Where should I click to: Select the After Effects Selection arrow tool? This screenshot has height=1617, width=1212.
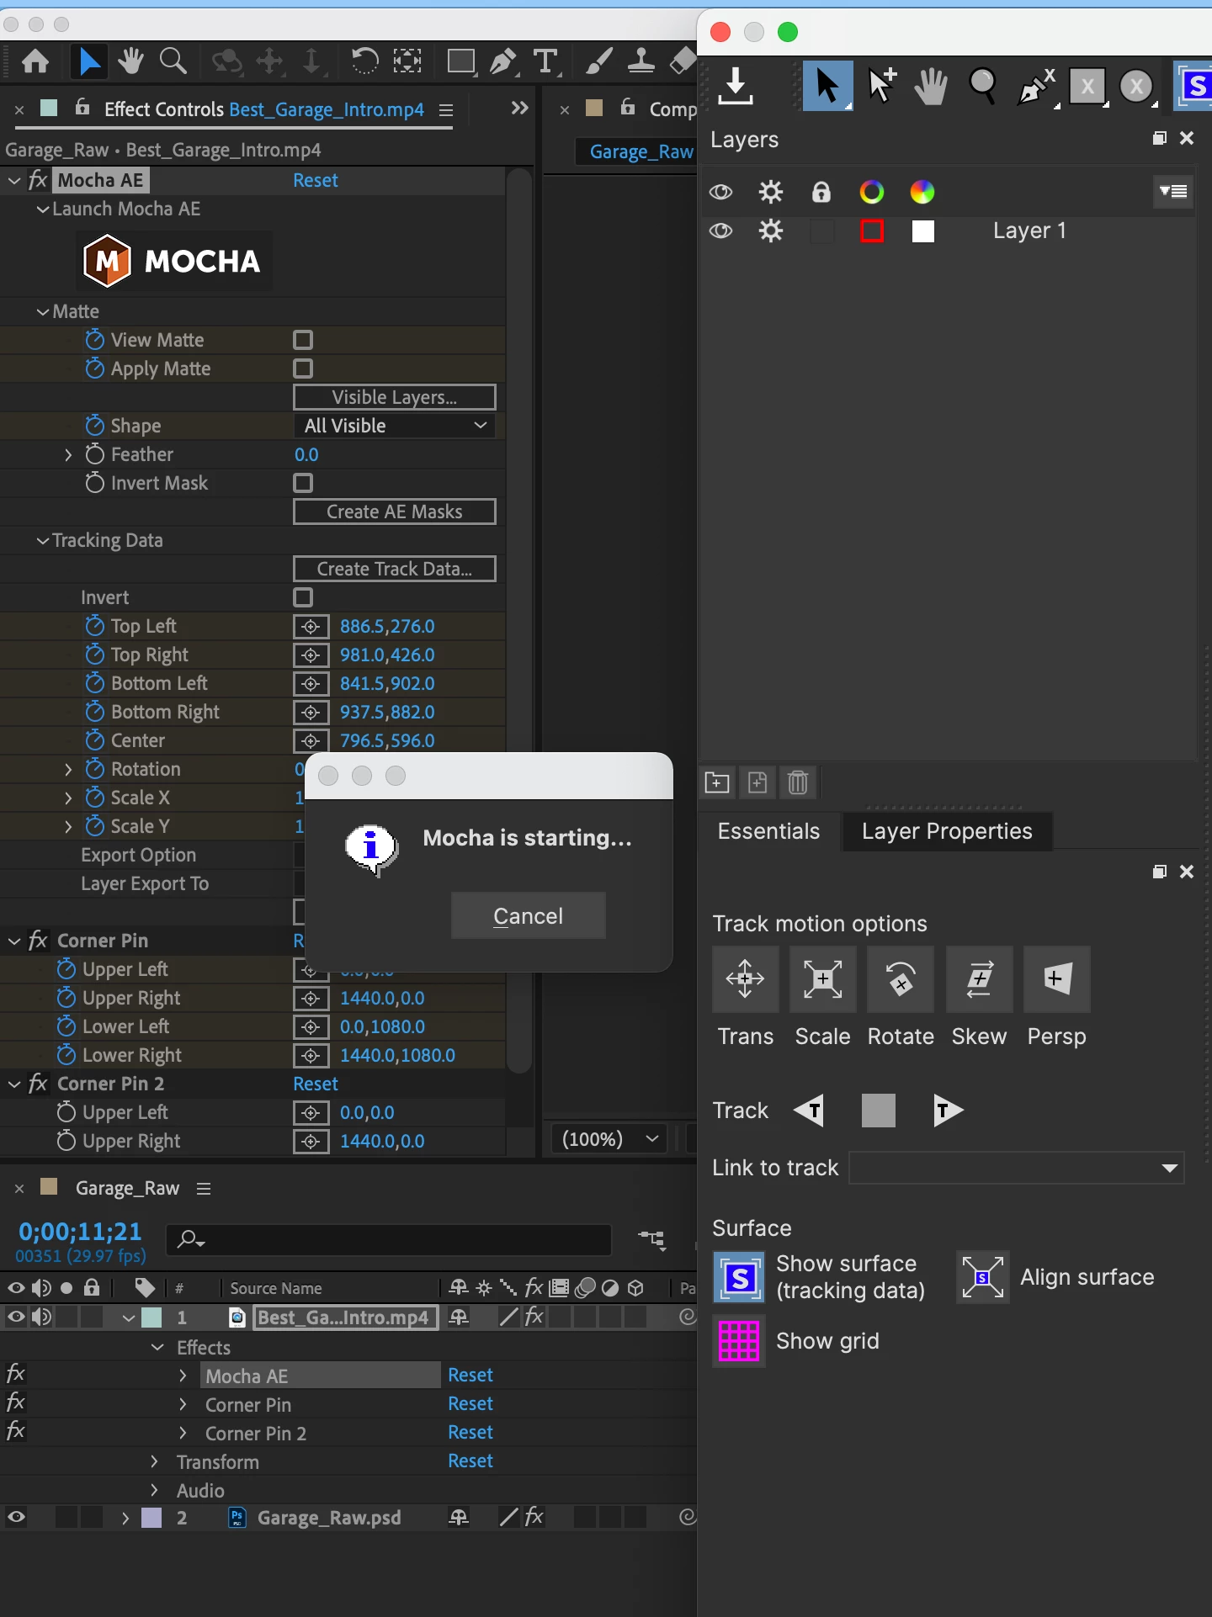(x=88, y=61)
